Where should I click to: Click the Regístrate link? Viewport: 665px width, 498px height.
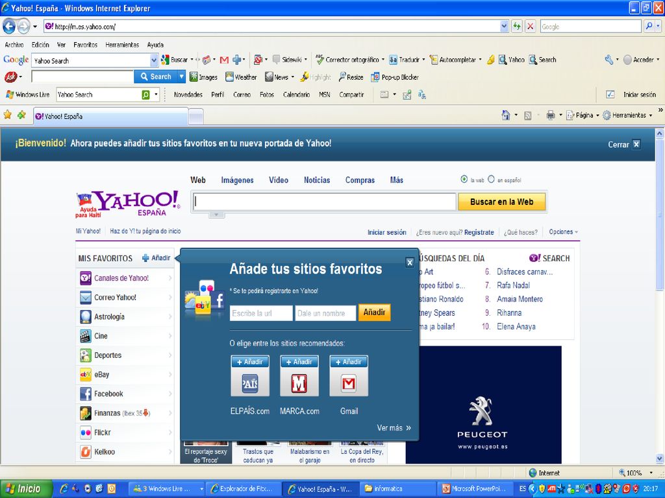(479, 232)
